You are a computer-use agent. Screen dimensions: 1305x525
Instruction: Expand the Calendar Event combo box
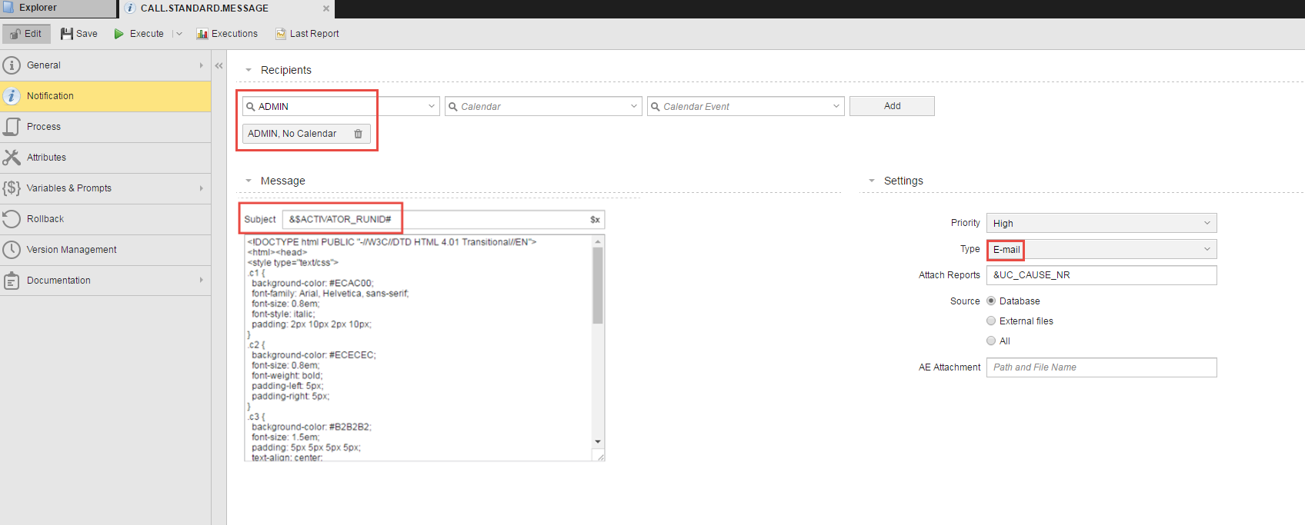pyautogui.click(x=836, y=107)
